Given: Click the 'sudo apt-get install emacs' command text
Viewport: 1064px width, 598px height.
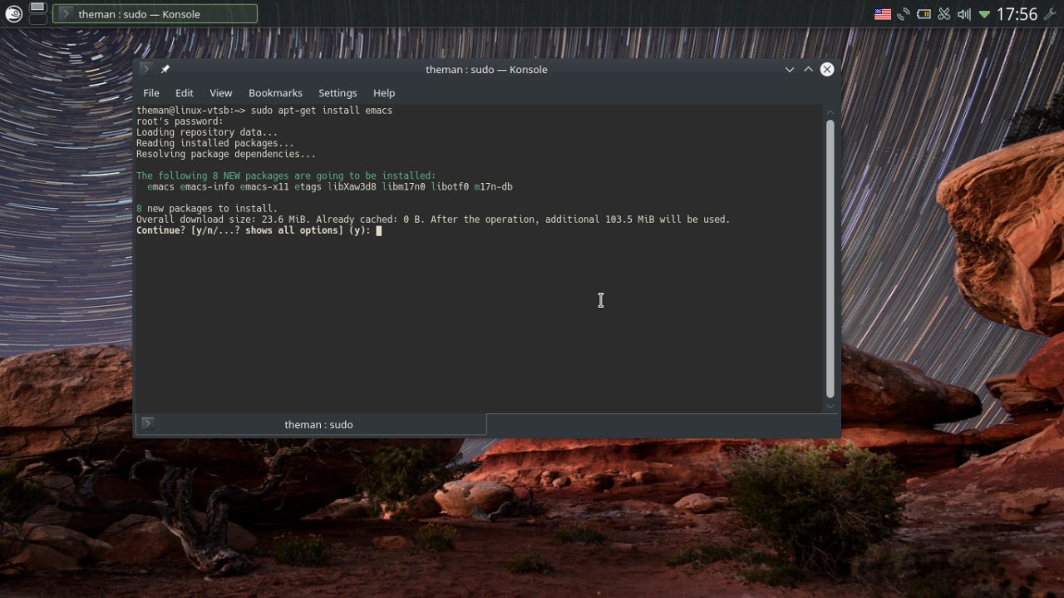Looking at the screenshot, I should tap(322, 111).
